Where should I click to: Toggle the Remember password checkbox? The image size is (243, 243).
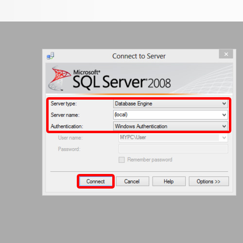pos(121,159)
